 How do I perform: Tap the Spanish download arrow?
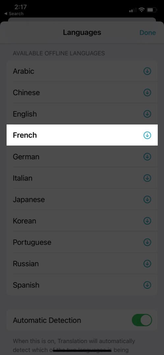tap(147, 285)
